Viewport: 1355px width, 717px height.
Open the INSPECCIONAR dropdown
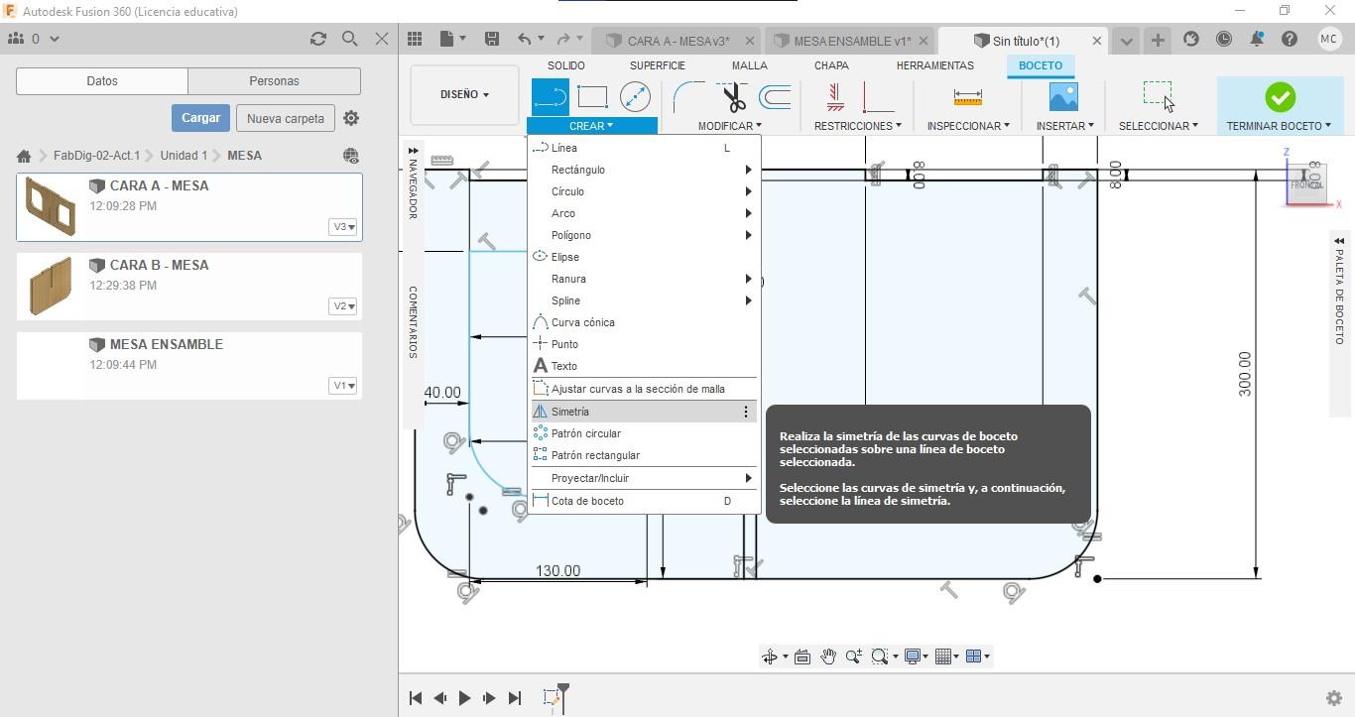point(968,126)
